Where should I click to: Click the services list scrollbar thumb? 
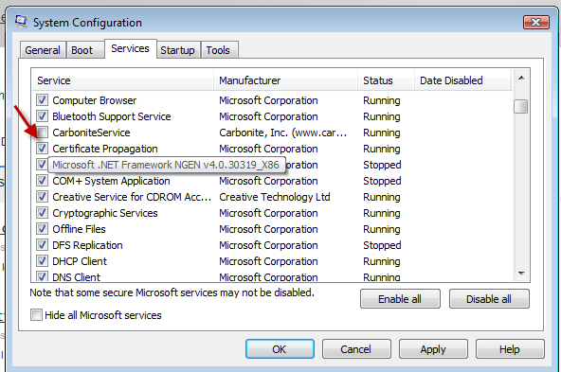pos(520,106)
